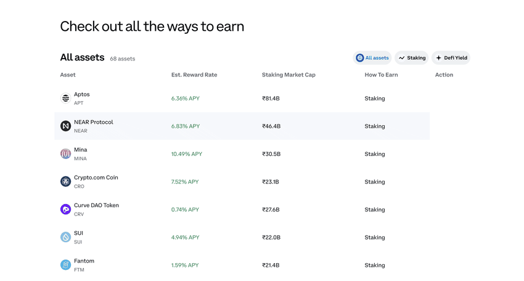Open the Aptos asset name link
This screenshot has width=524, height=281.
82,94
